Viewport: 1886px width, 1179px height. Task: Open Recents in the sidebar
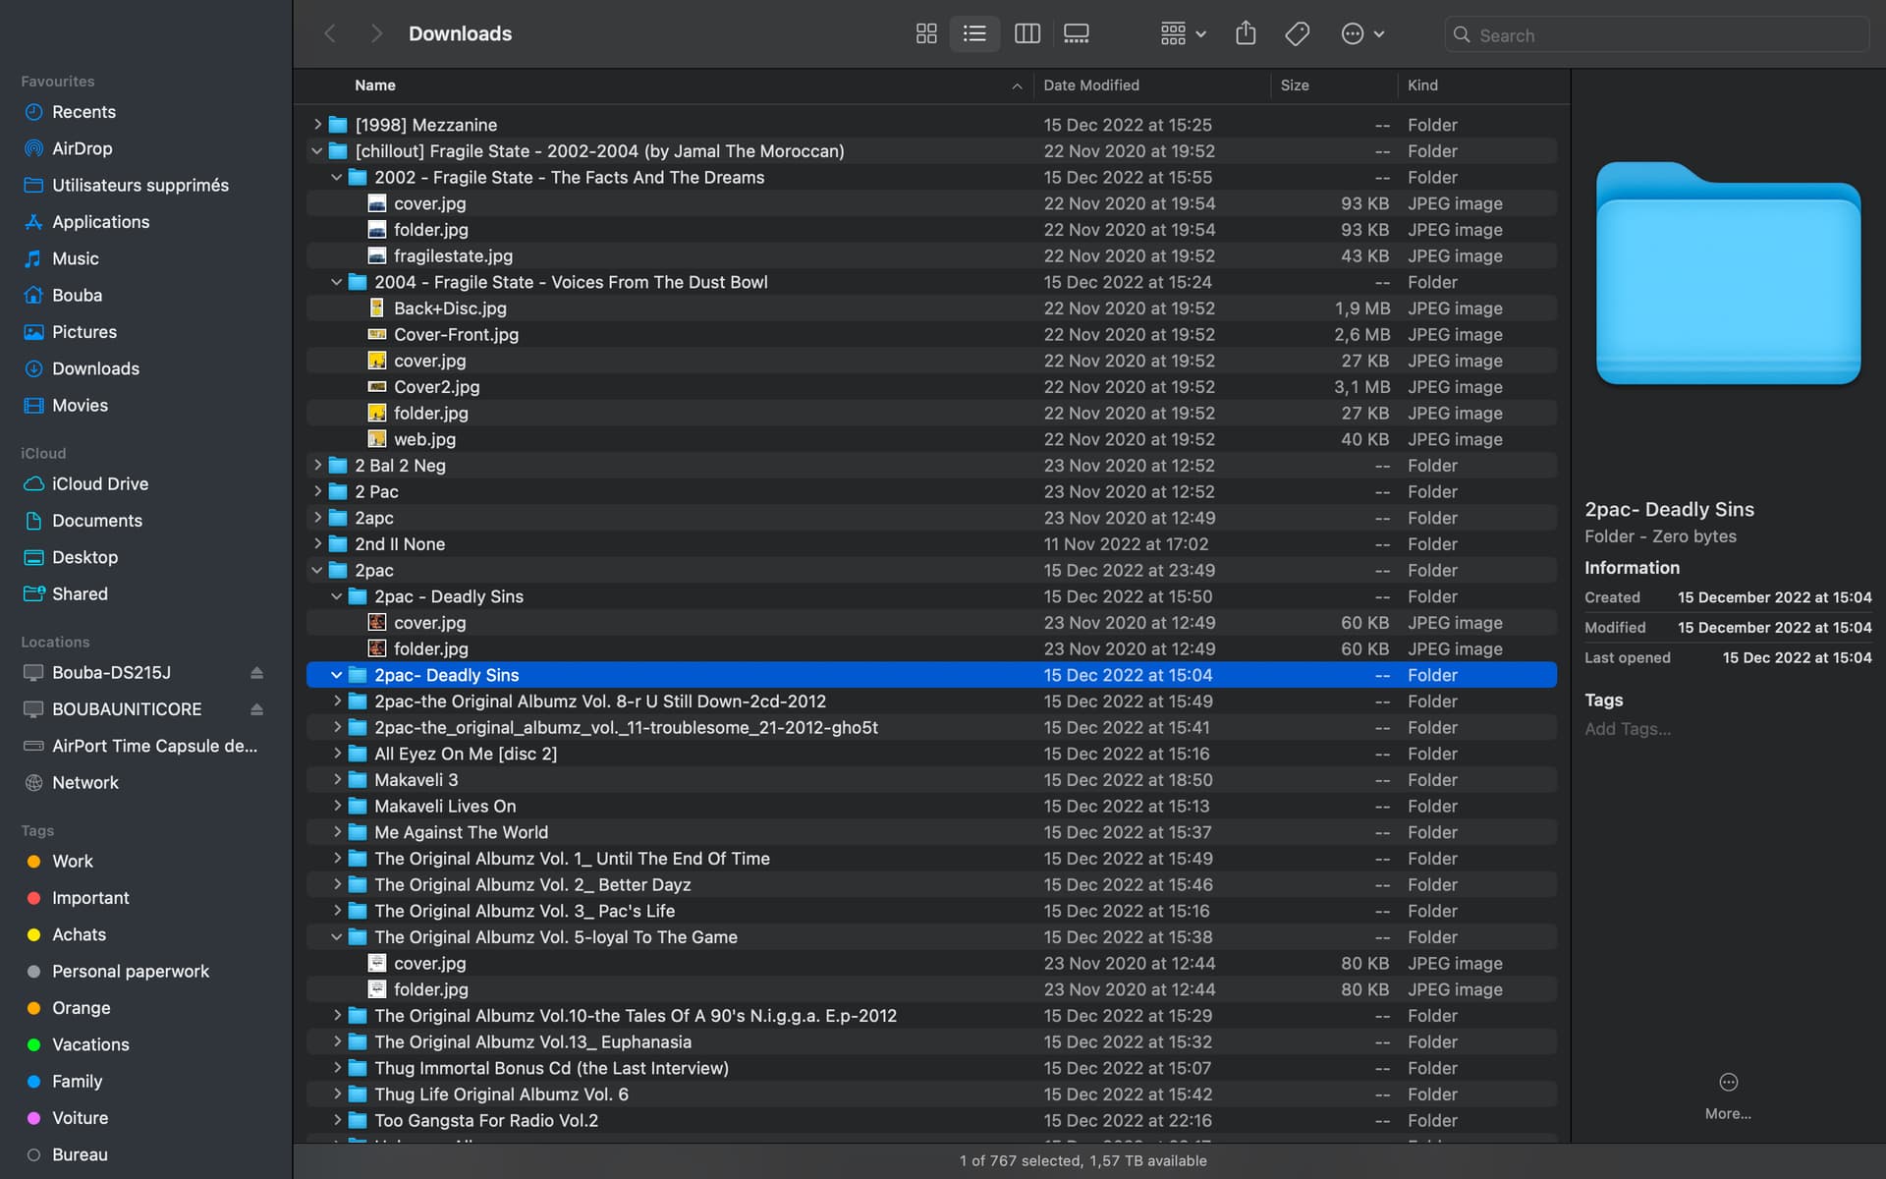(83, 112)
